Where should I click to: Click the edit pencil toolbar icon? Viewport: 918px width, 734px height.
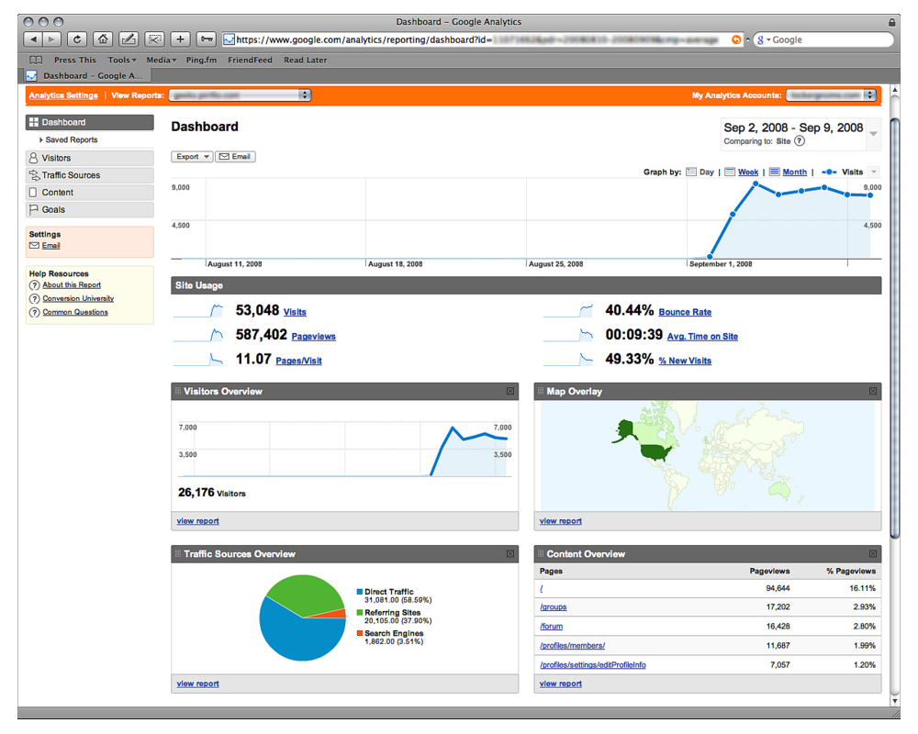129,39
